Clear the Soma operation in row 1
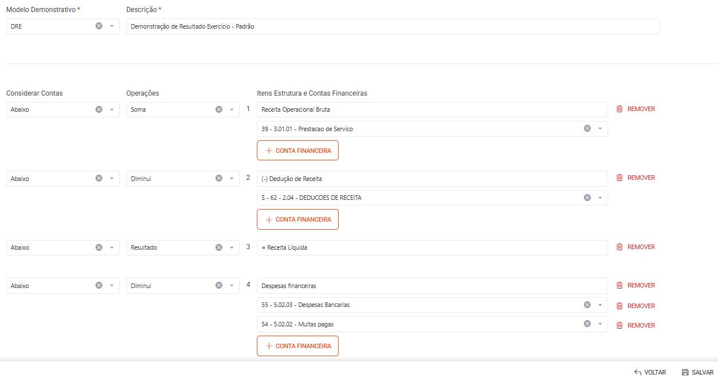The image size is (718, 382). [x=219, y=109]
